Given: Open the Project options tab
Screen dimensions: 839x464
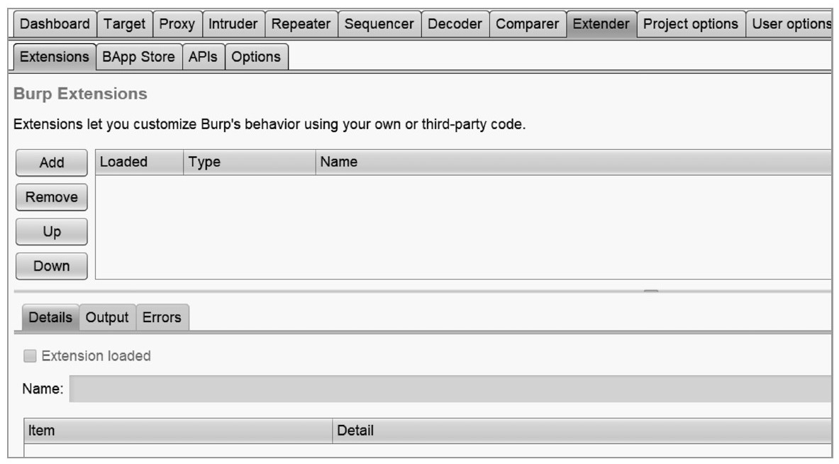Looking at the screenshot, I should 690,23.
